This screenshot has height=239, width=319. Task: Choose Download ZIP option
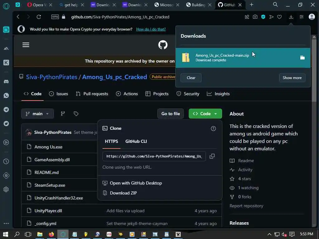(123, 193)
